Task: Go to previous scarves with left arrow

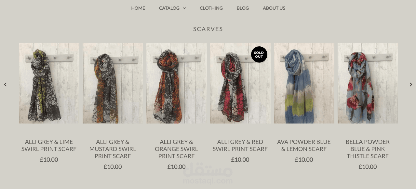Action: (x=5, y=85)
